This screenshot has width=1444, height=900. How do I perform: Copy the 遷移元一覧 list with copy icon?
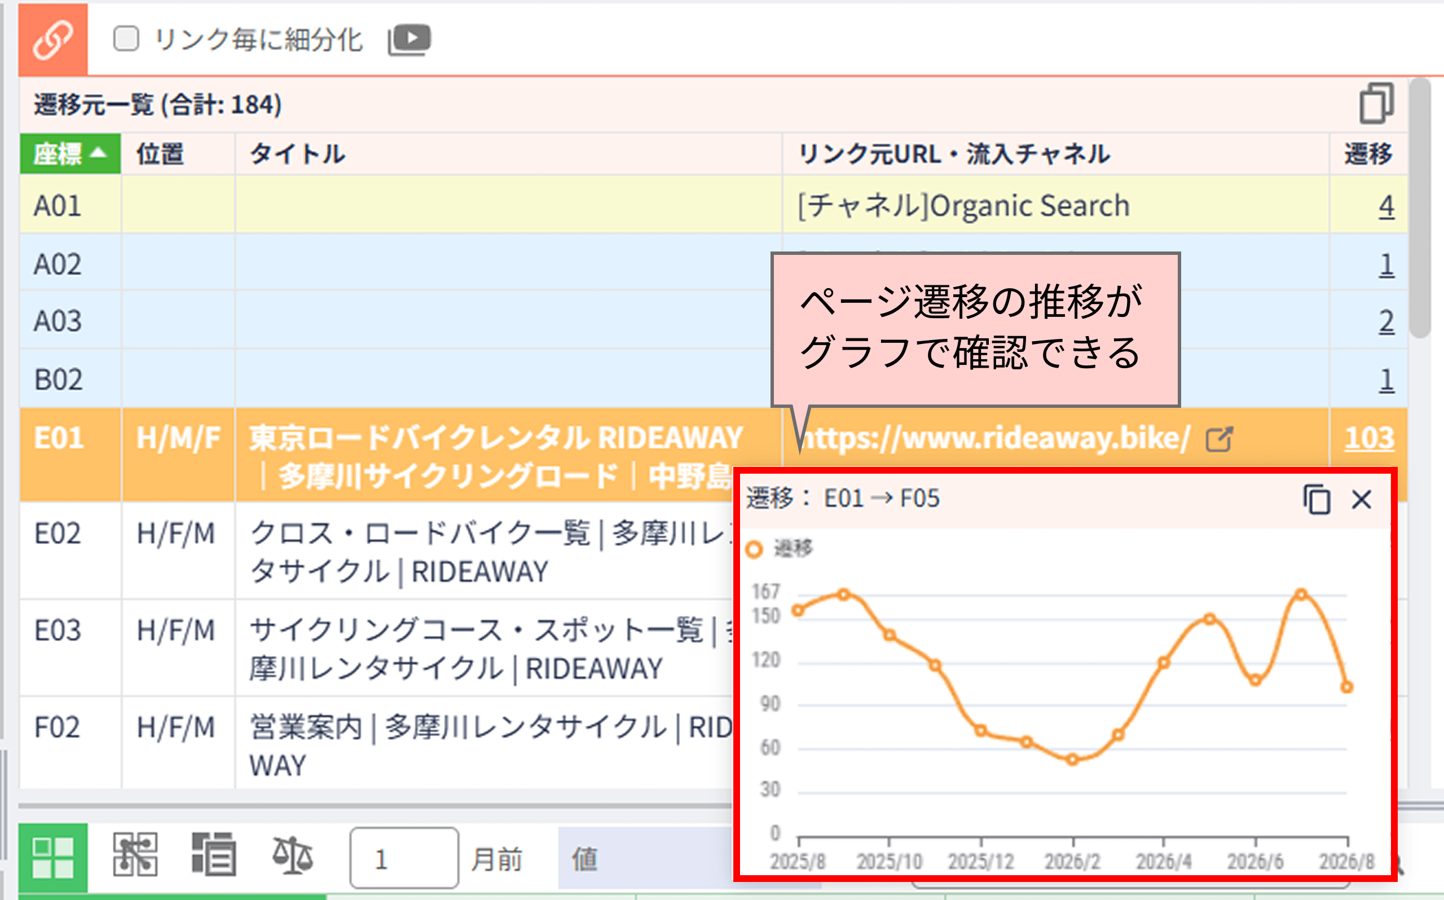1376,104
